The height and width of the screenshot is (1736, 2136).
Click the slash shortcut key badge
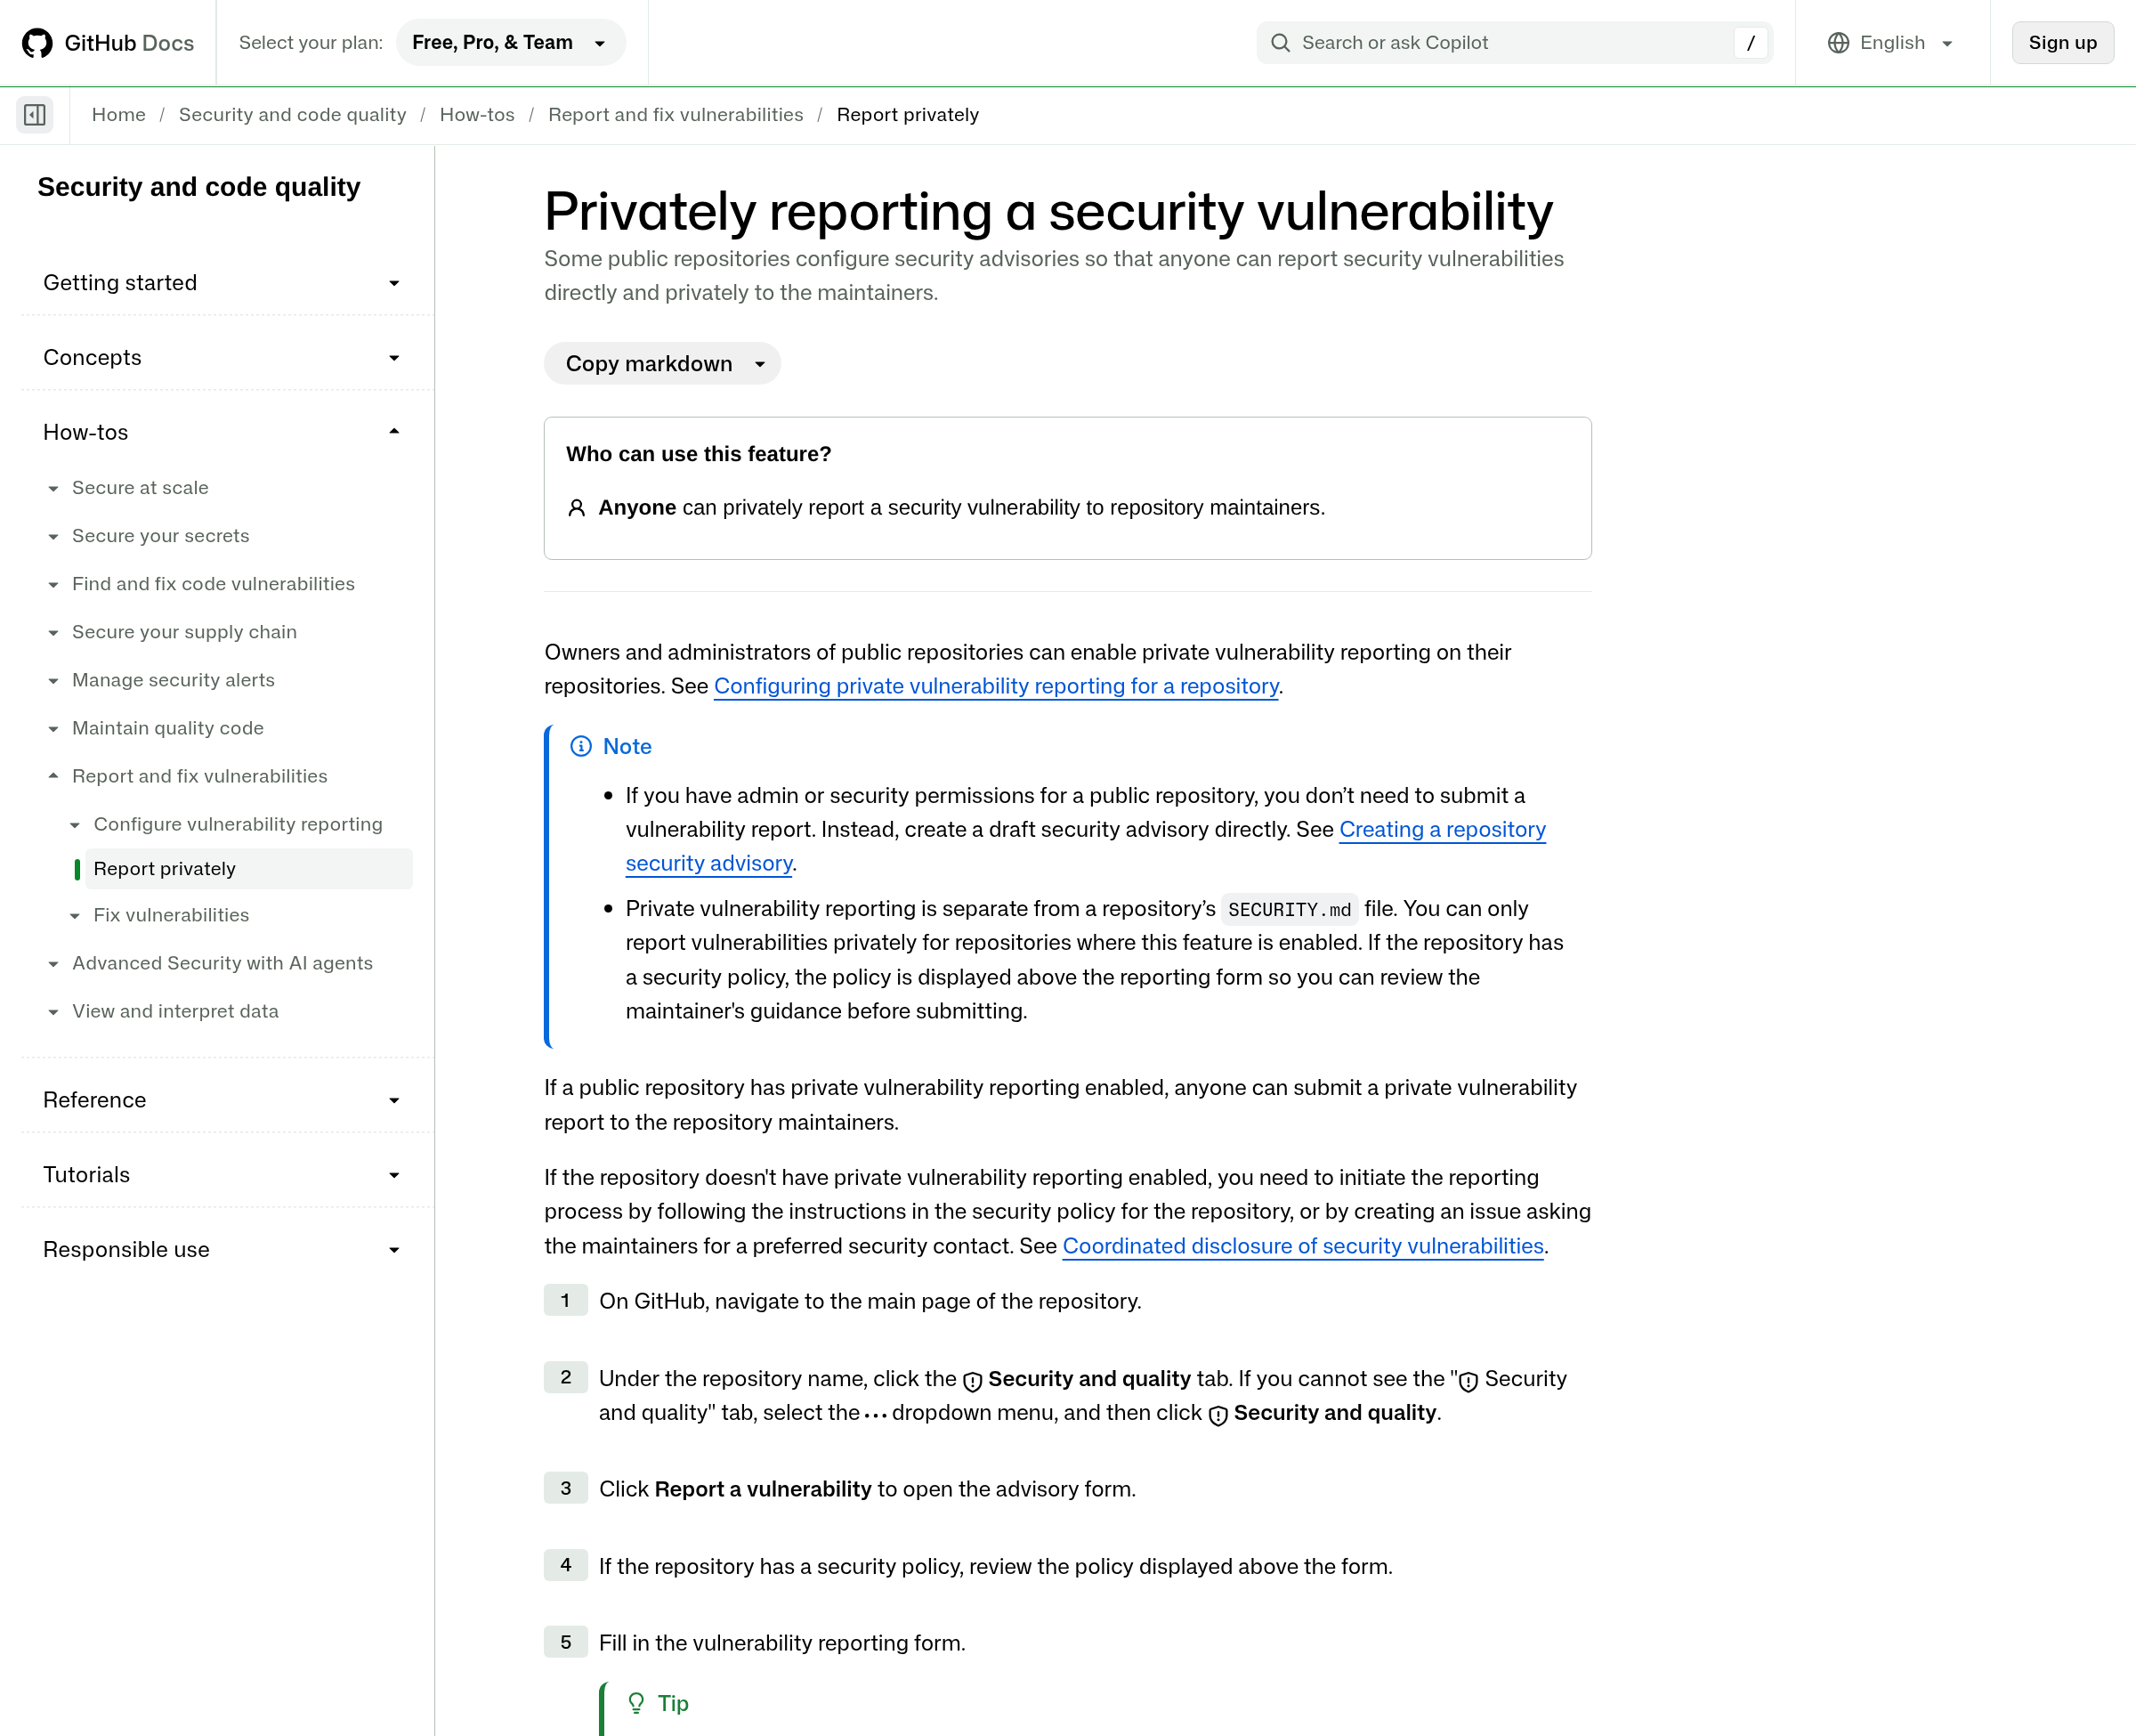(x=1750, y=43)
